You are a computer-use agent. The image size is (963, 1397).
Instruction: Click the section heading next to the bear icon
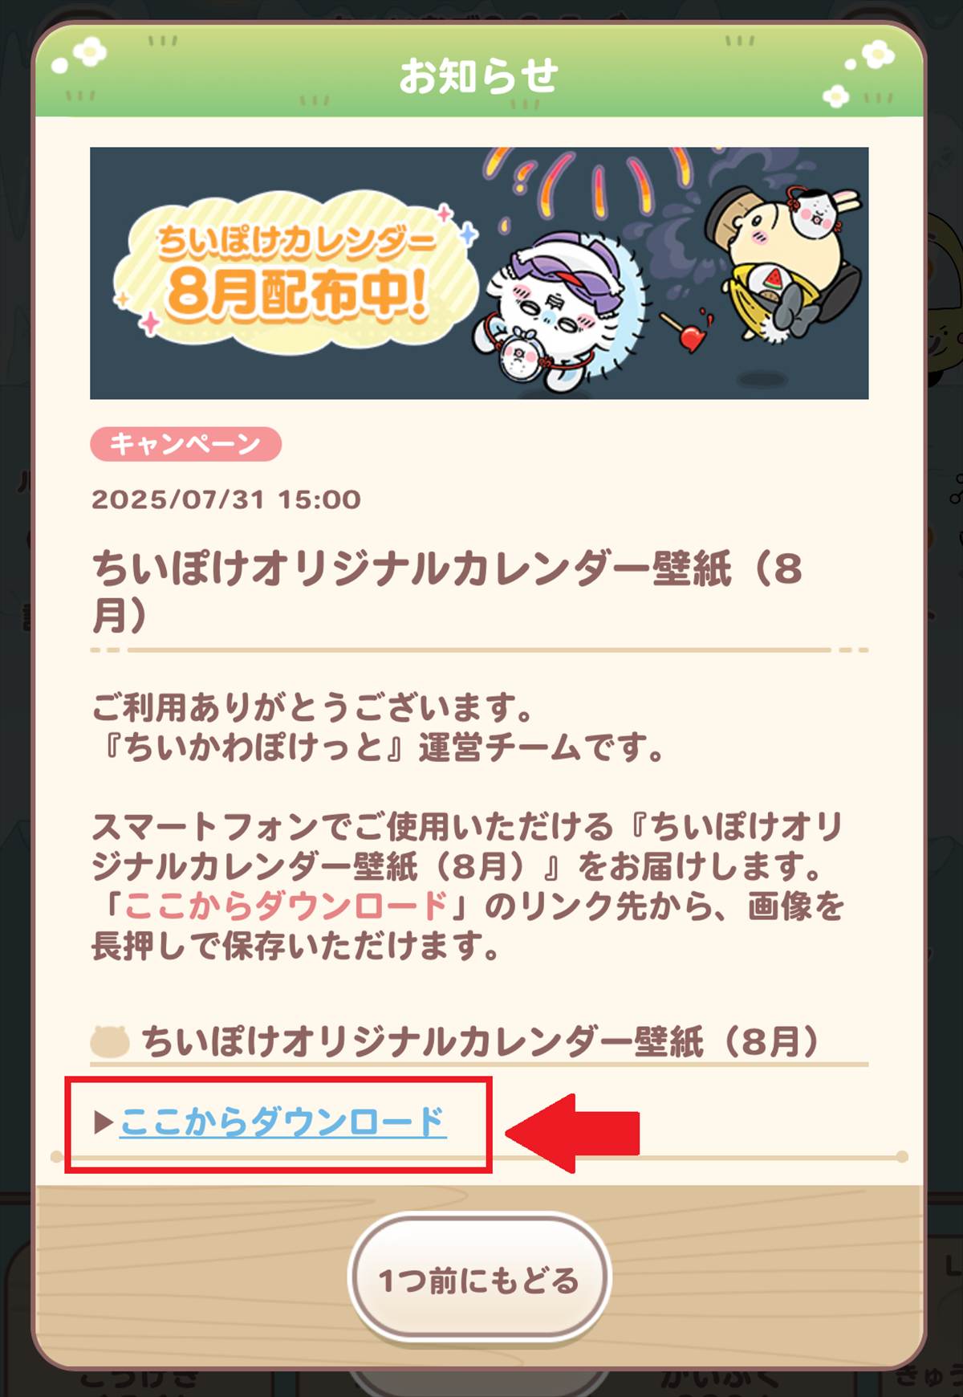click(x=480, y=1041)
